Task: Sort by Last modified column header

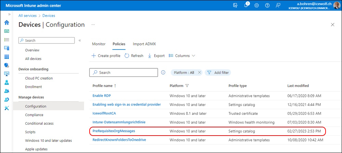Action: tap(298, 86)
